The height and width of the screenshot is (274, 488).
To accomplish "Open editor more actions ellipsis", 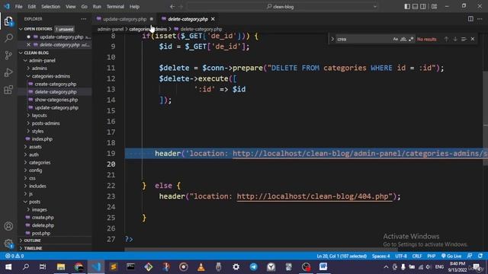I will (480, 19).
